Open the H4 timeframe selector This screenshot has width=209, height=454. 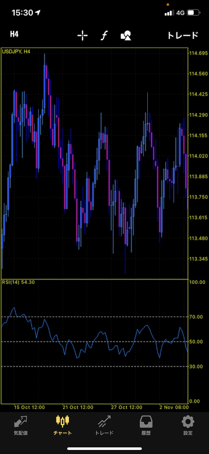click(x=14, y=34)
